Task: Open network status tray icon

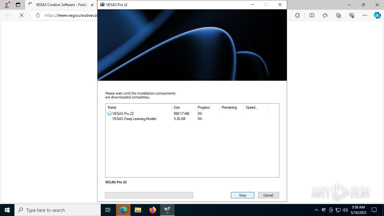Action: coord(338,210)
